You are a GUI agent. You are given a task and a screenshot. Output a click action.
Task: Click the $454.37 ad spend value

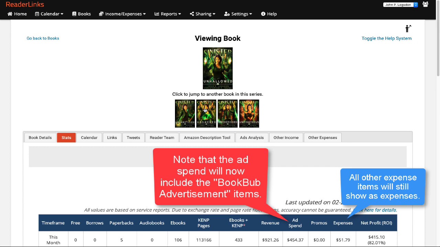295,240
